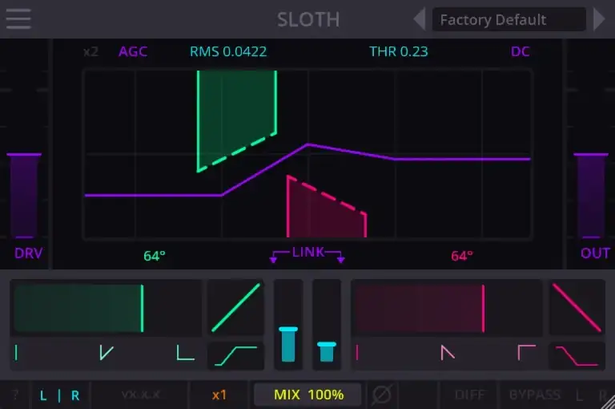Open help with the question mark
Viewport: 615px width, 409px height.
coord(15,395)
